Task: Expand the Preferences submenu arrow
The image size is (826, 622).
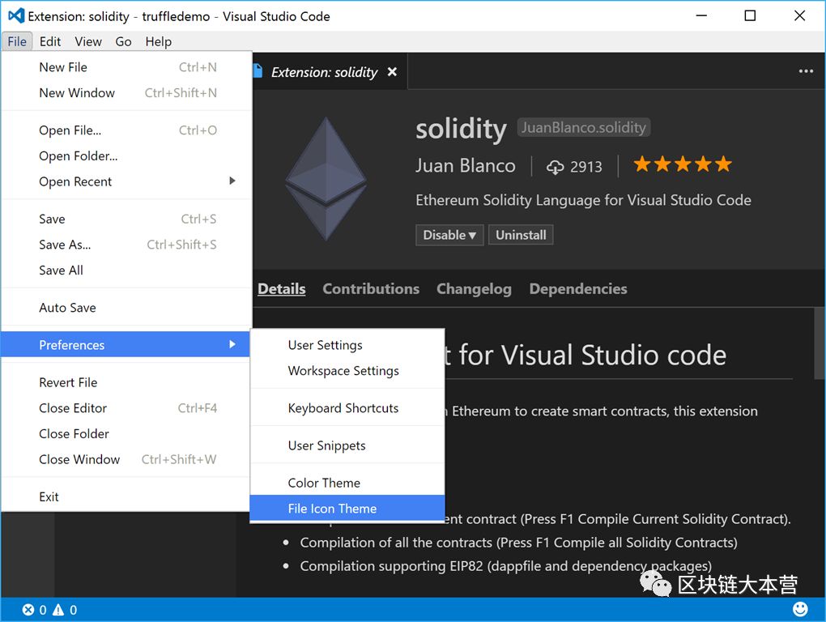Action: [x=232, y=344]
